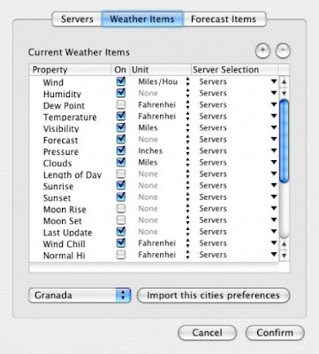
Task: Select the Wind property row label
Action: pyautogui.click(x=53, y=82)
